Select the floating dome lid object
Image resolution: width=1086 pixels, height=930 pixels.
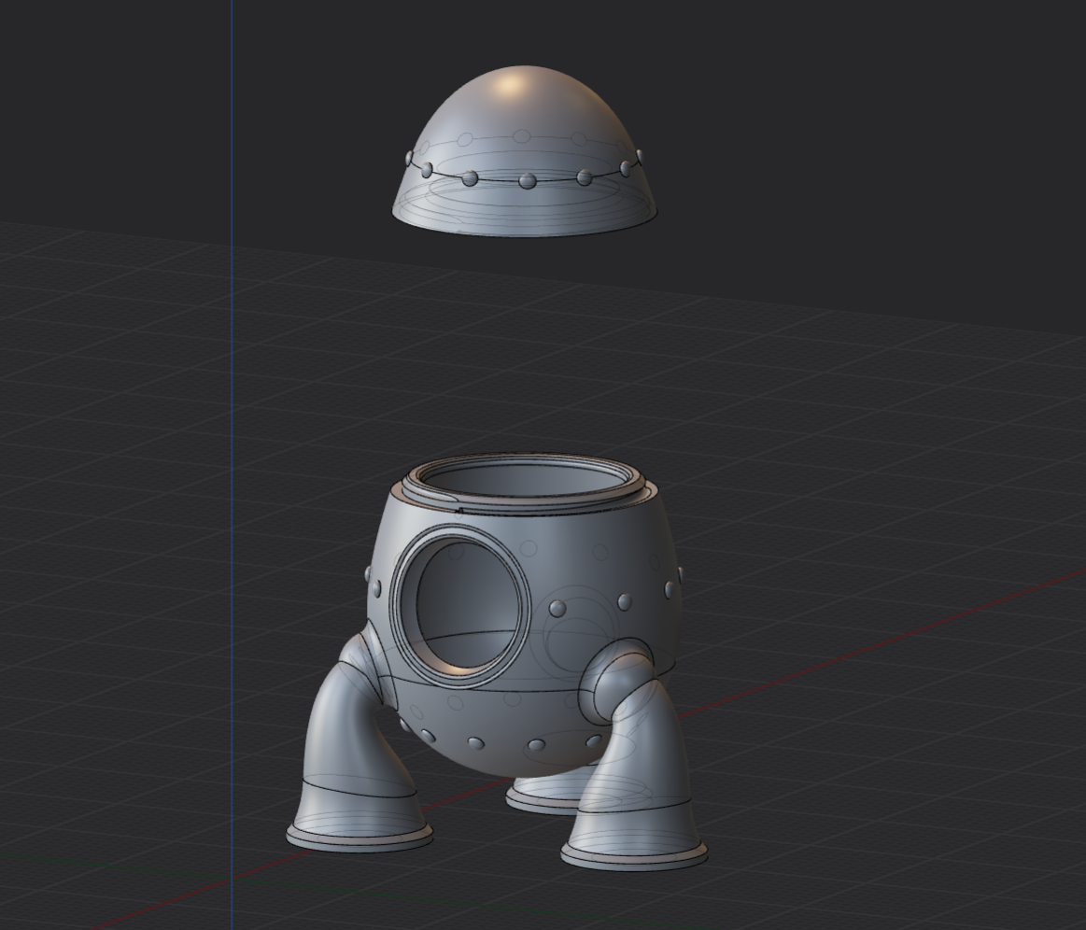pyautogui.click(x=524, y=151)
